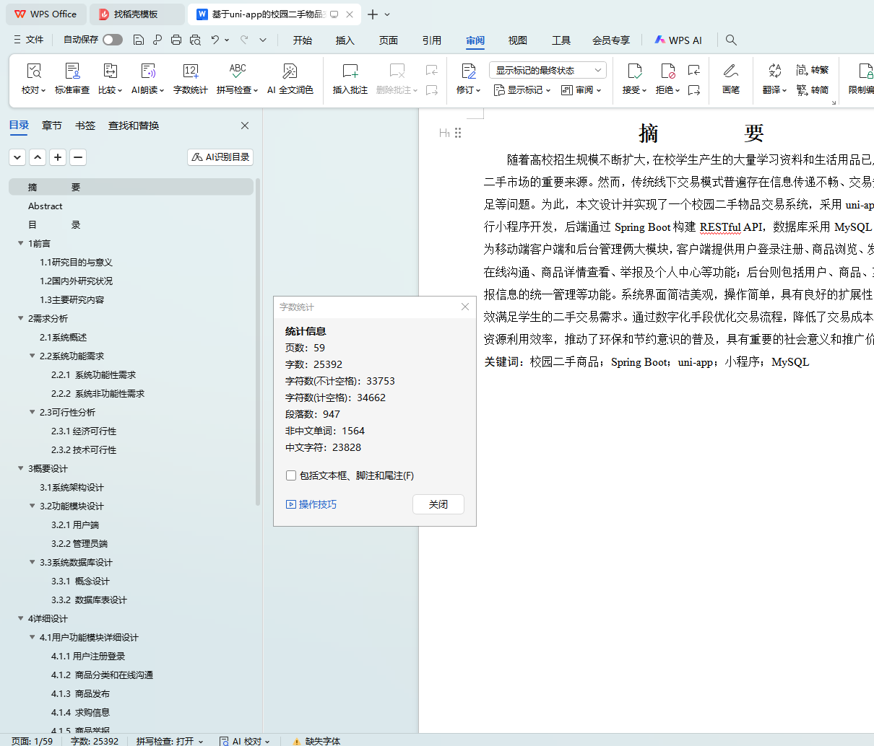Viewport: 874px width, 746px height.
Task: Click the AI识别目录 button
Action: click(220, 157)
